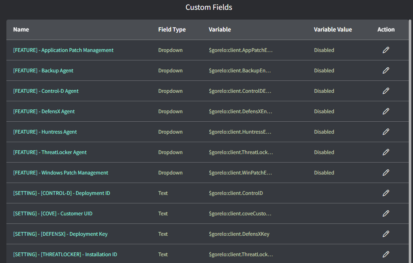Screen dimensions: 413x263
Task: Click the pencil icon for Backup Agent
Action: pos(386,71)
